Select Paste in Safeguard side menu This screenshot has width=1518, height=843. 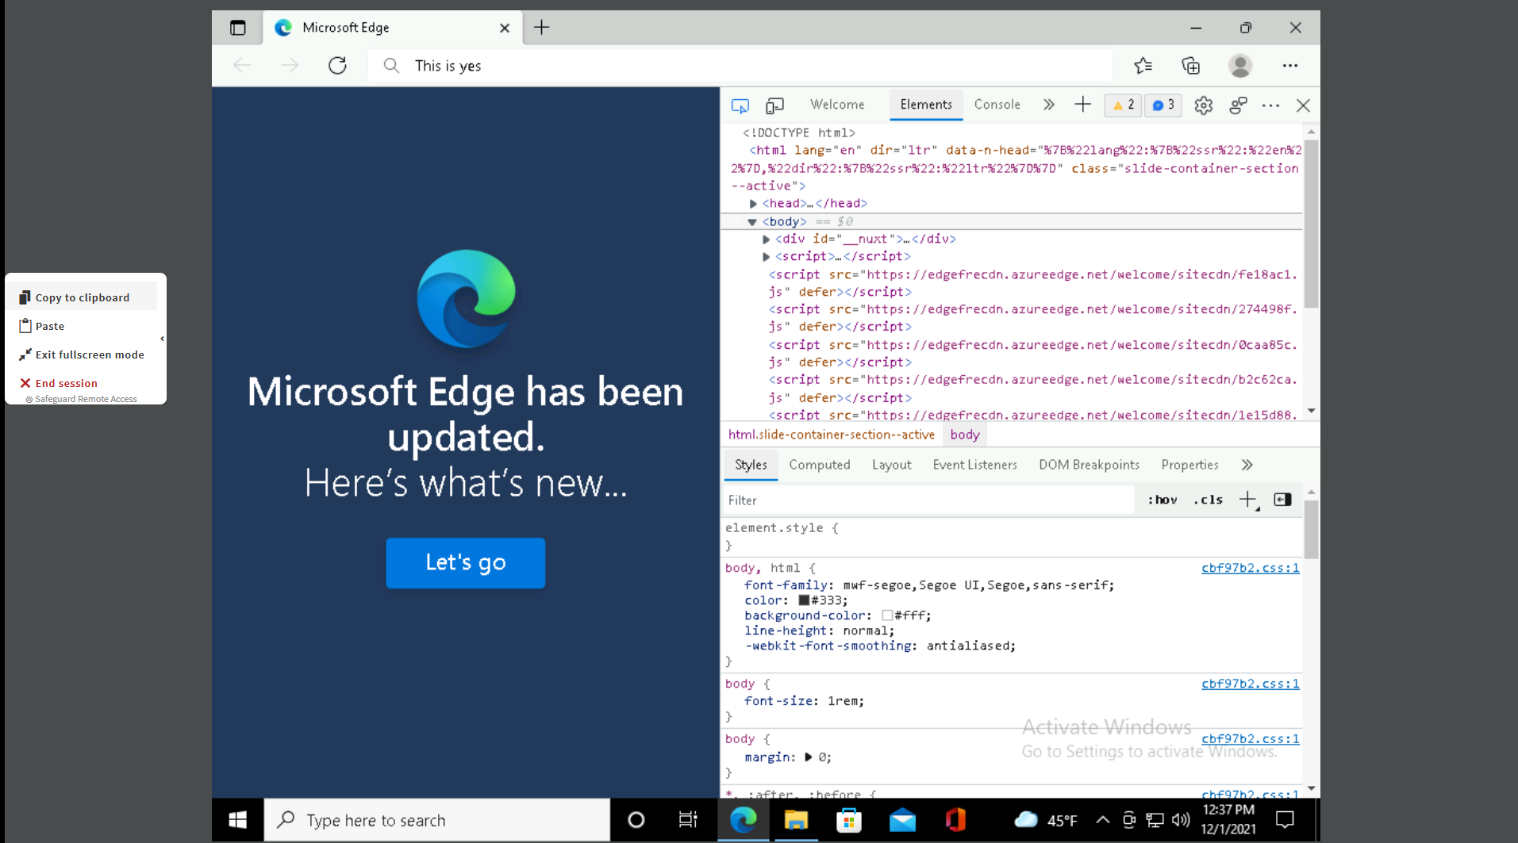[49, 326]
